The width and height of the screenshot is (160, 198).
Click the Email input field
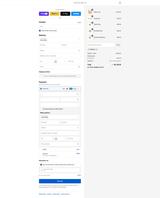[x=60, y=27]
